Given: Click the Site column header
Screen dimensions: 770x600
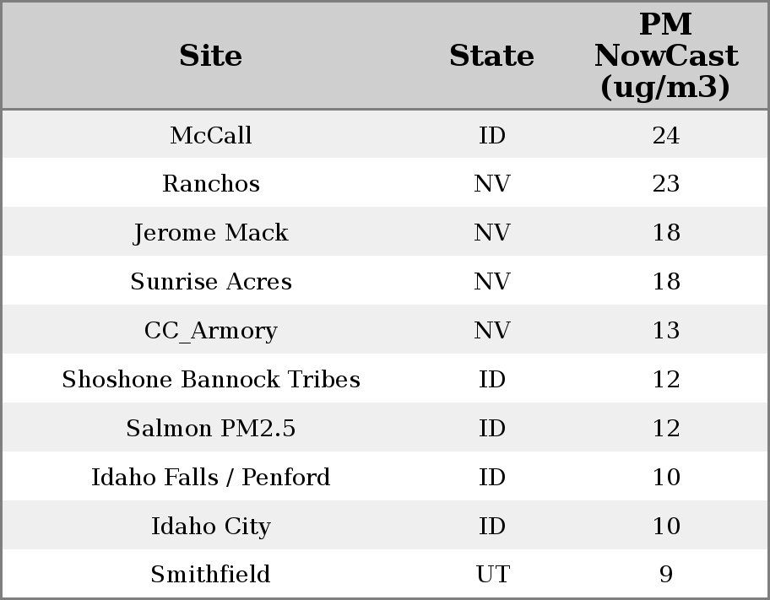Looking at the screenshot, I should tap(210, 57).
